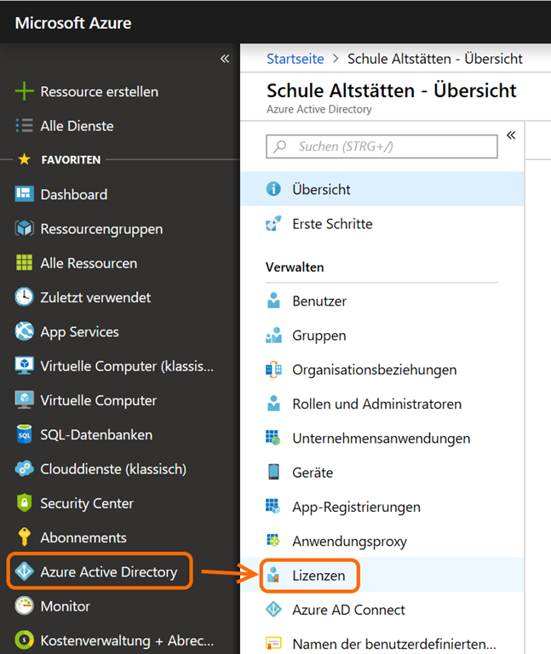
Task: Open App Services from favorites
Action: [x=79, y=332]
